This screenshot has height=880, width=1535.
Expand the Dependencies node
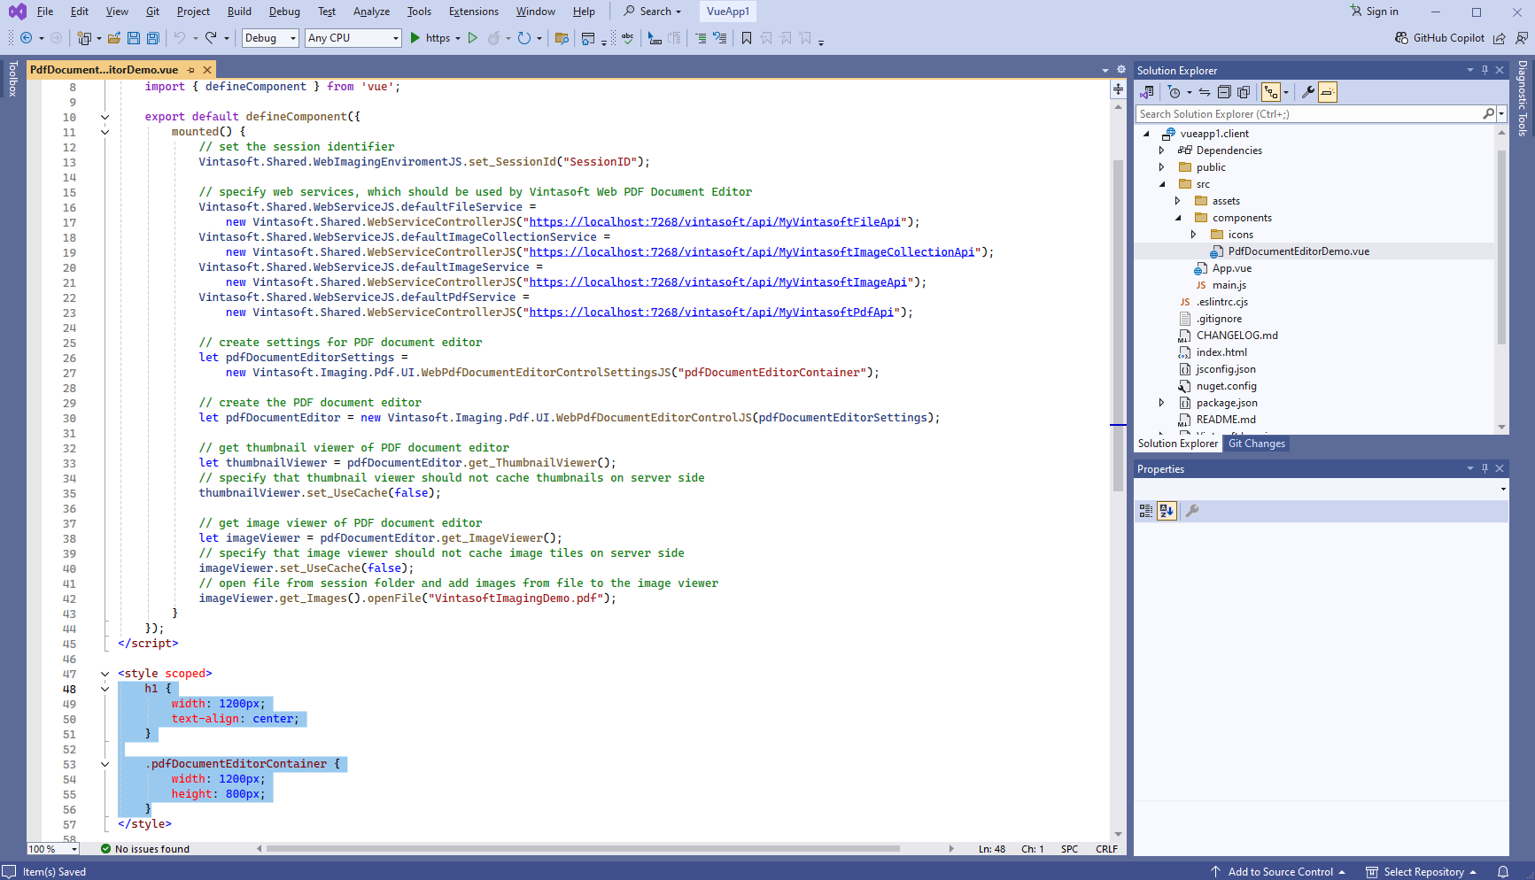pyautogui.click(x=1162, y=151)
